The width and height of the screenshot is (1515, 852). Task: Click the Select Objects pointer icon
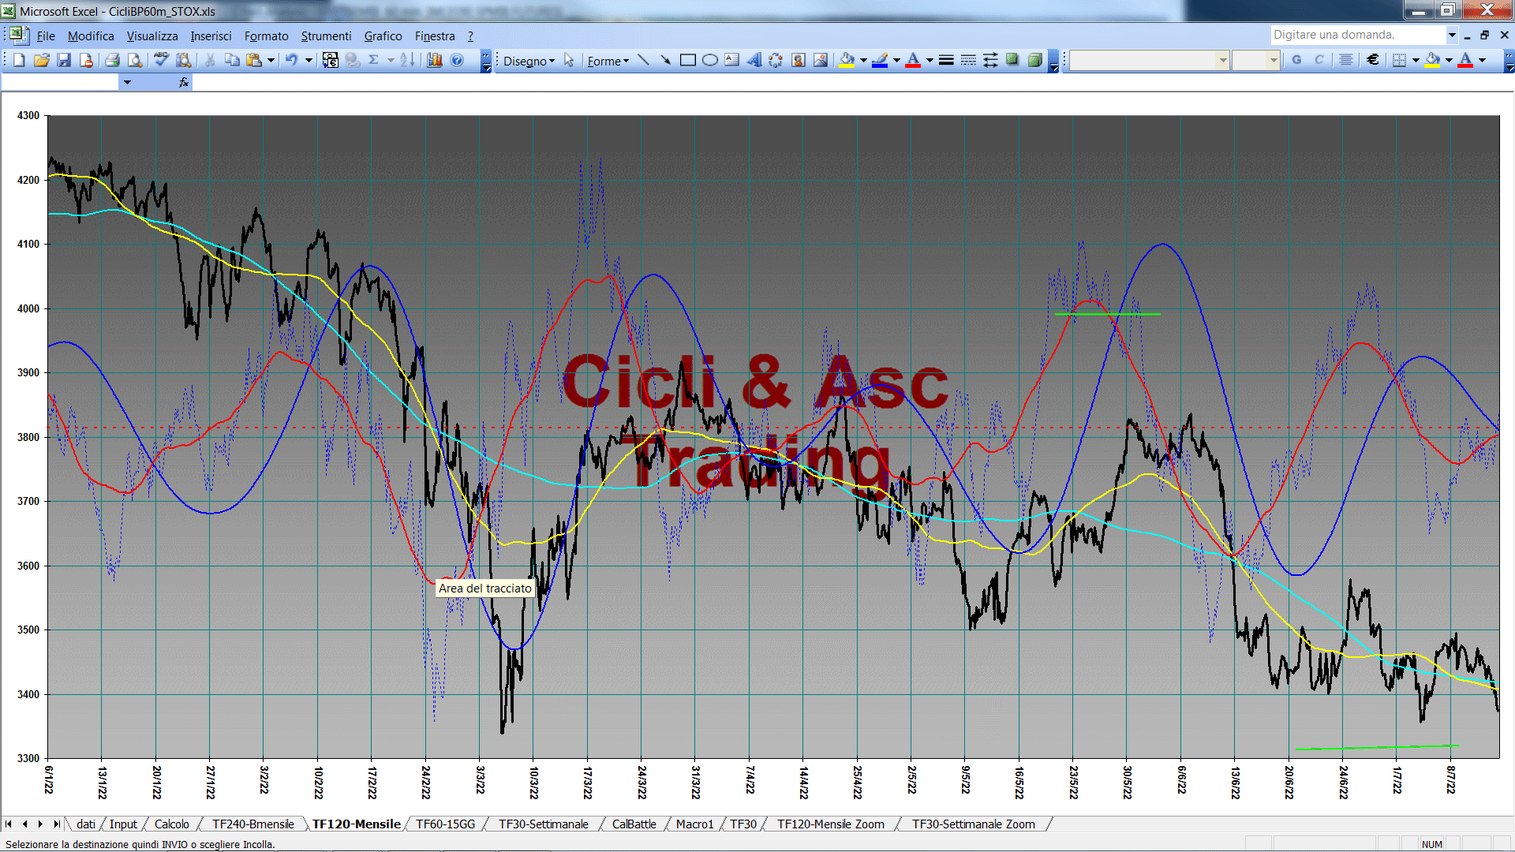569,60
